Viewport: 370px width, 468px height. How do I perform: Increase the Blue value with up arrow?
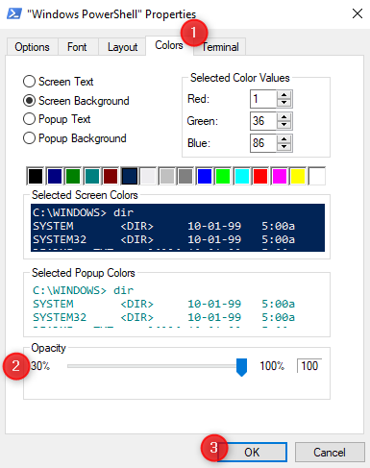click(284, 139)
